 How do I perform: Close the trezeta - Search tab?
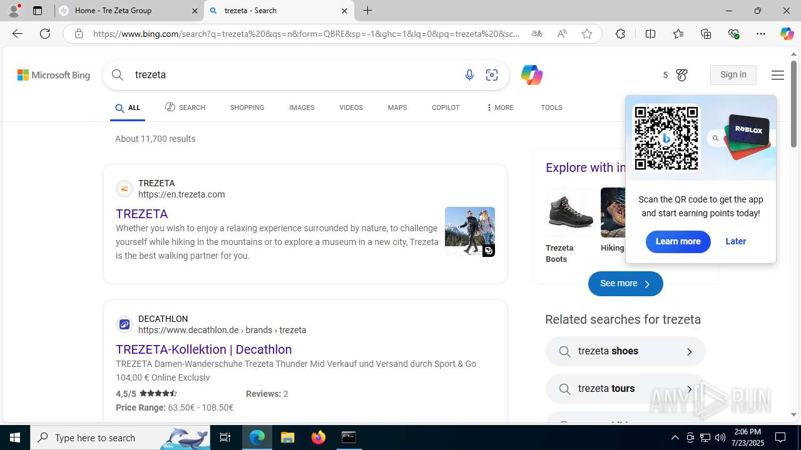pos(344,11)
